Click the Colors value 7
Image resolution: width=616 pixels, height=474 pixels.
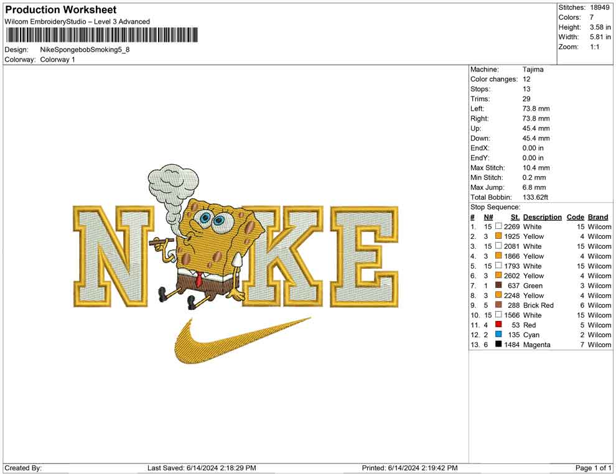click(x=591, y=17)
